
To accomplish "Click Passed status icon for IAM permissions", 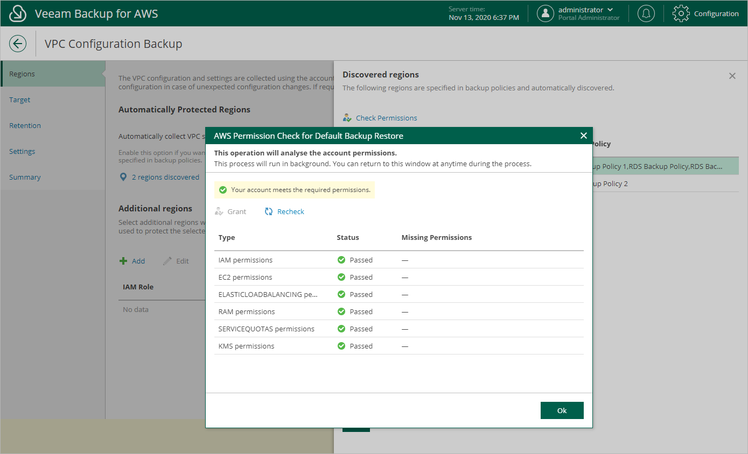I will point(341,260).
